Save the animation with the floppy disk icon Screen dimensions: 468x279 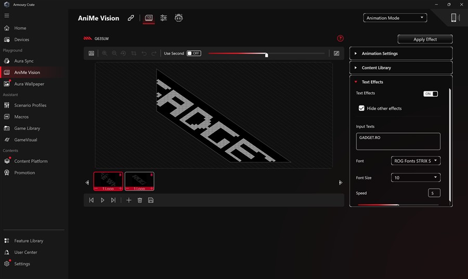(x=151, y=200)
